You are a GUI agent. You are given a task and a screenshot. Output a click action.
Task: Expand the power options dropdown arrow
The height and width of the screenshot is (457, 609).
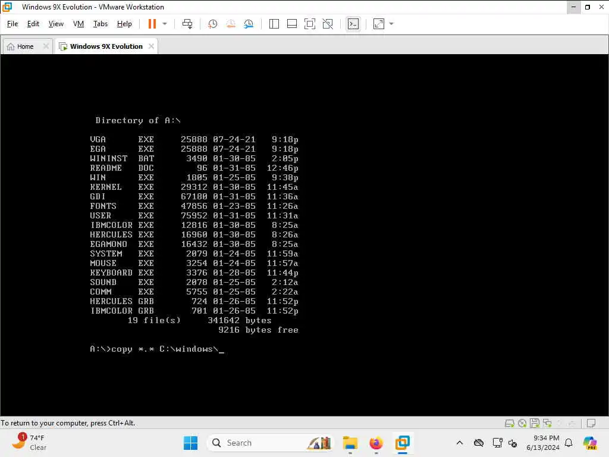165,24
